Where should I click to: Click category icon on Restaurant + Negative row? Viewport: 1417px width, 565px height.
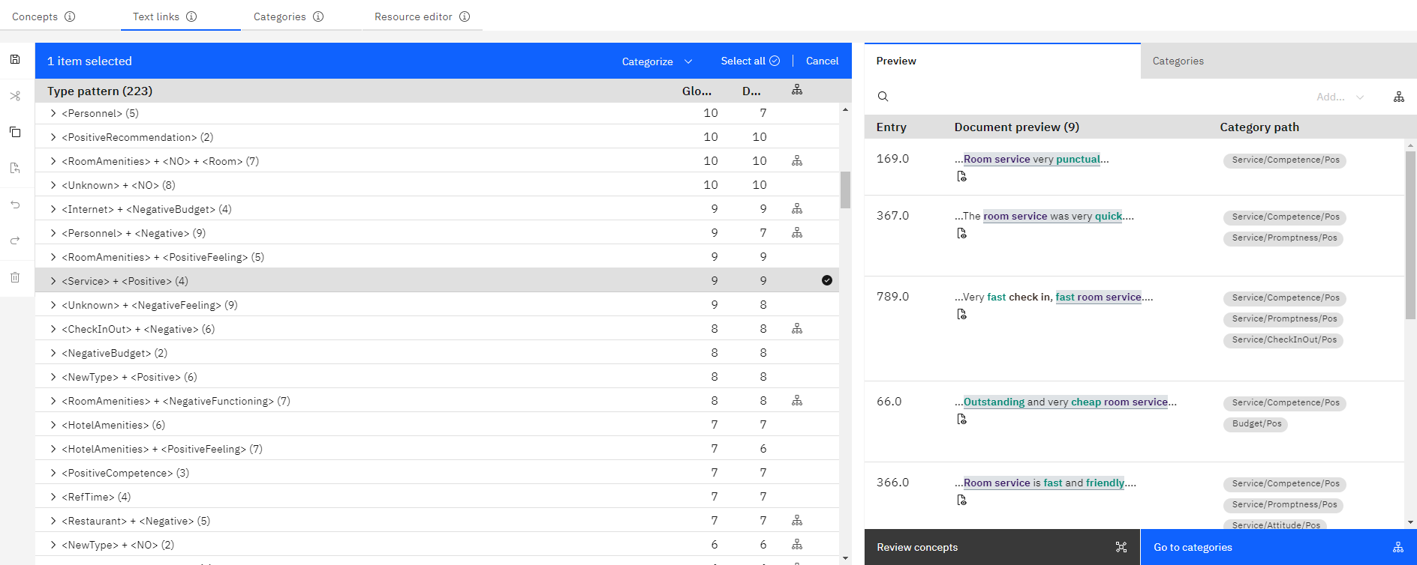797,520
